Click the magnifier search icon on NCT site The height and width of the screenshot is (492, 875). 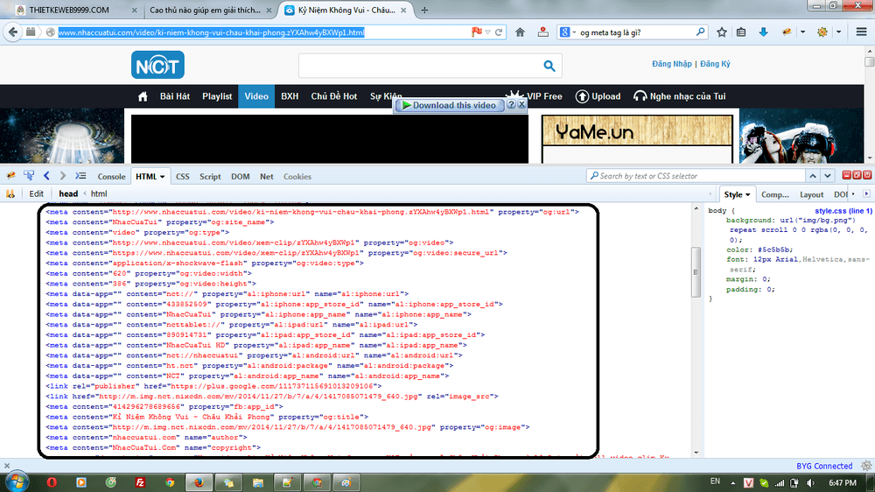click(x=549, y=66)
